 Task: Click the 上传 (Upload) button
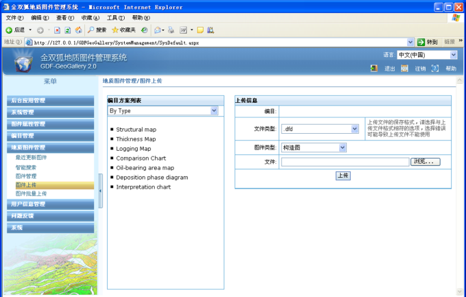(343, 176)
